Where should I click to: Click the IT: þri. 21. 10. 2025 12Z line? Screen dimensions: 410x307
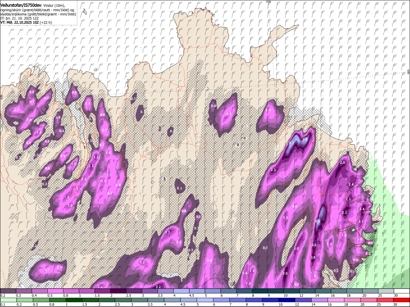[20, 19]
